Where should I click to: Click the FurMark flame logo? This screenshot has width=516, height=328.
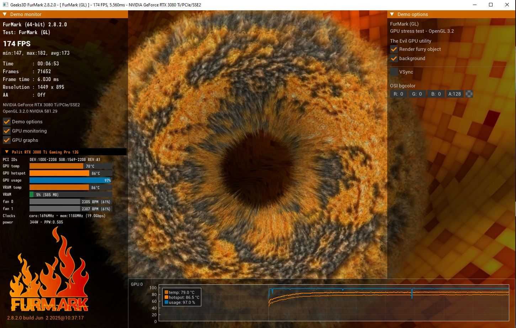point(49,270)
